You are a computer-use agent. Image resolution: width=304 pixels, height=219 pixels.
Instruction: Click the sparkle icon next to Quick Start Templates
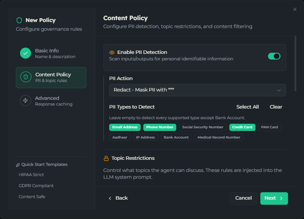coord(18,165)
